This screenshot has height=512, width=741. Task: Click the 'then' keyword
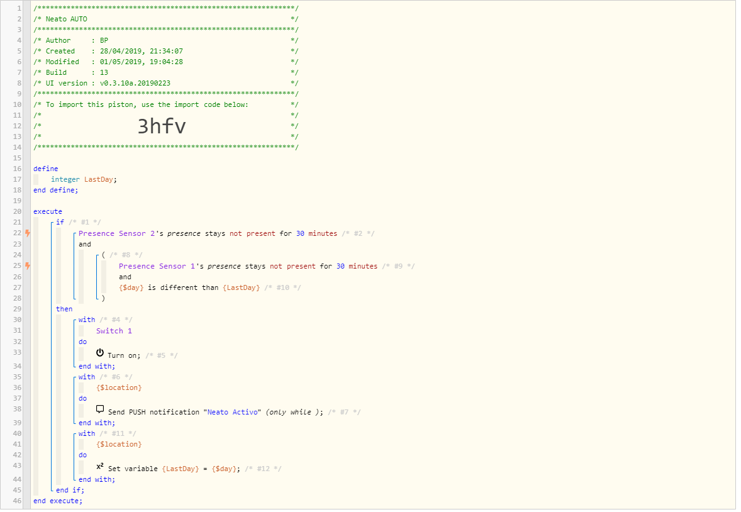click(64, 309)
